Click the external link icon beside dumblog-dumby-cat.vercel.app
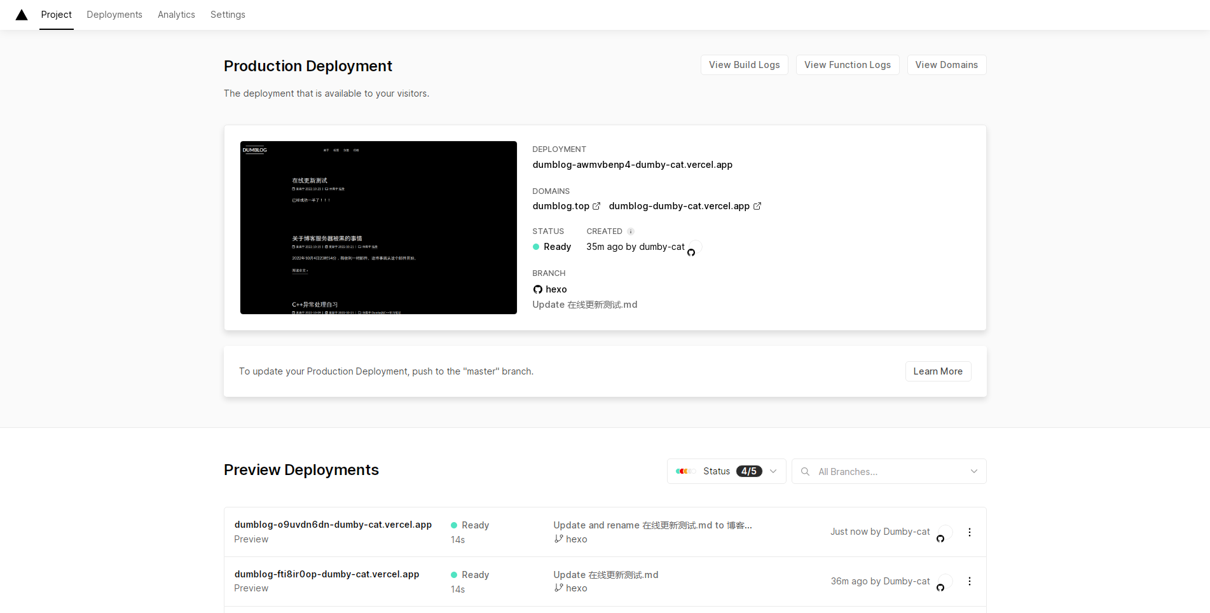 757,206
